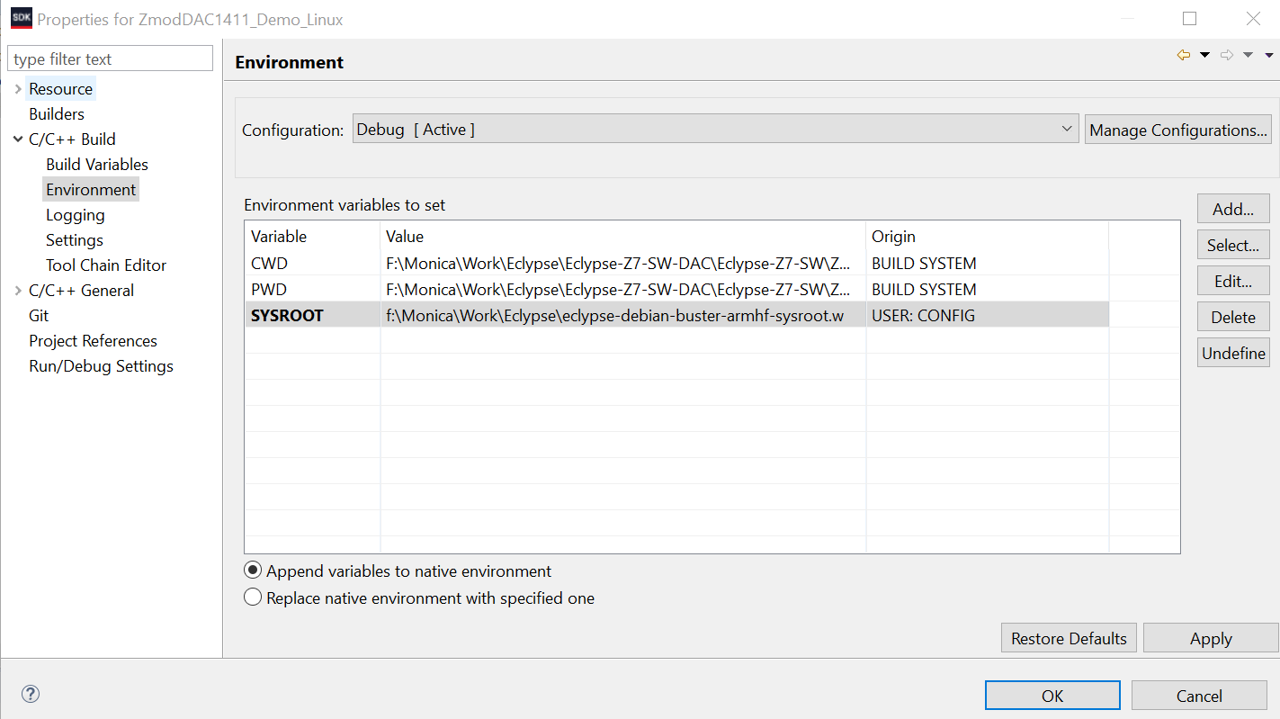Click the forward navigation arrow icon
1280x719 pixels.
pos(1227,56)
